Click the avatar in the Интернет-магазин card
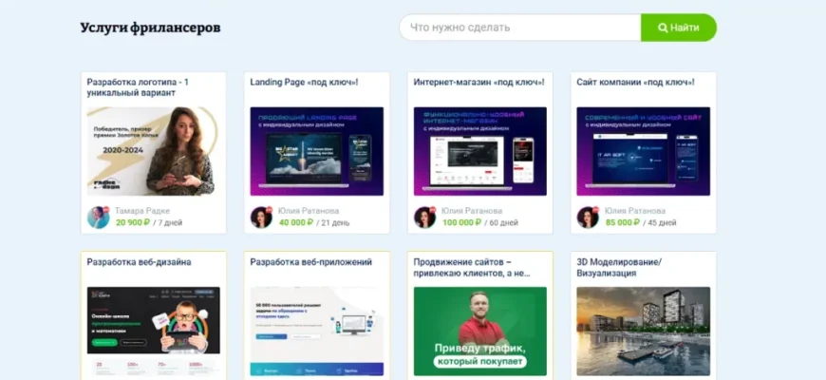826x380 pixels. pos(424,218)
